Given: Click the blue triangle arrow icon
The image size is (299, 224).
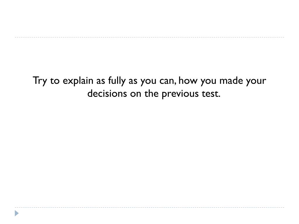Looking at the screenshot, I should pos(17,213).
